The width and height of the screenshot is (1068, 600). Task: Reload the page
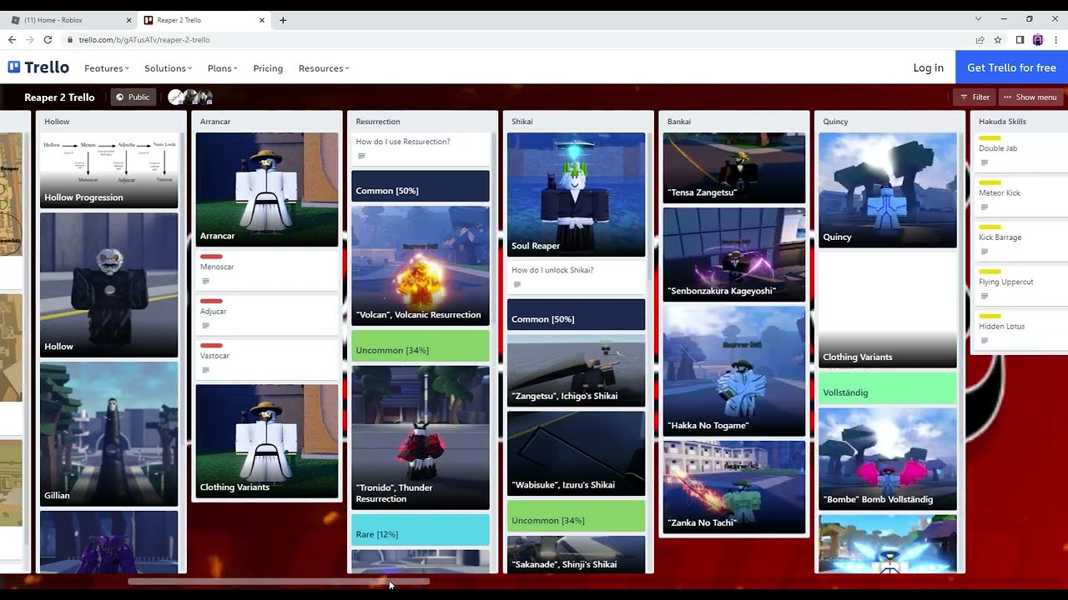click(x=48, y=39)
